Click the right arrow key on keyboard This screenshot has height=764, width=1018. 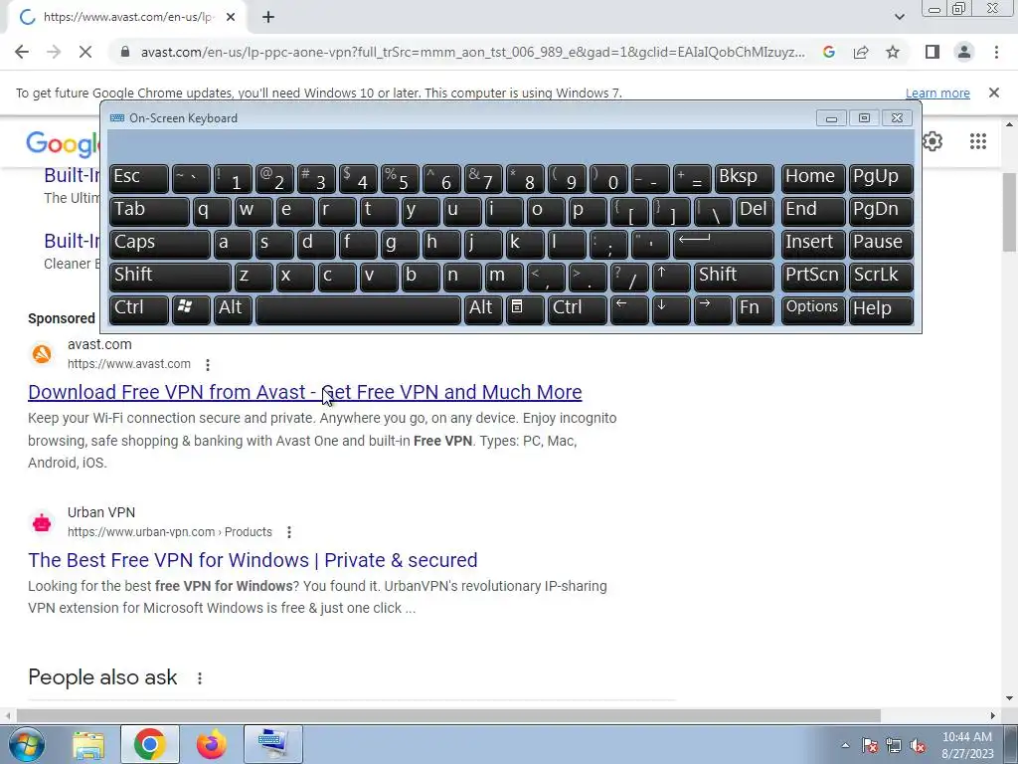click(713, 309)
